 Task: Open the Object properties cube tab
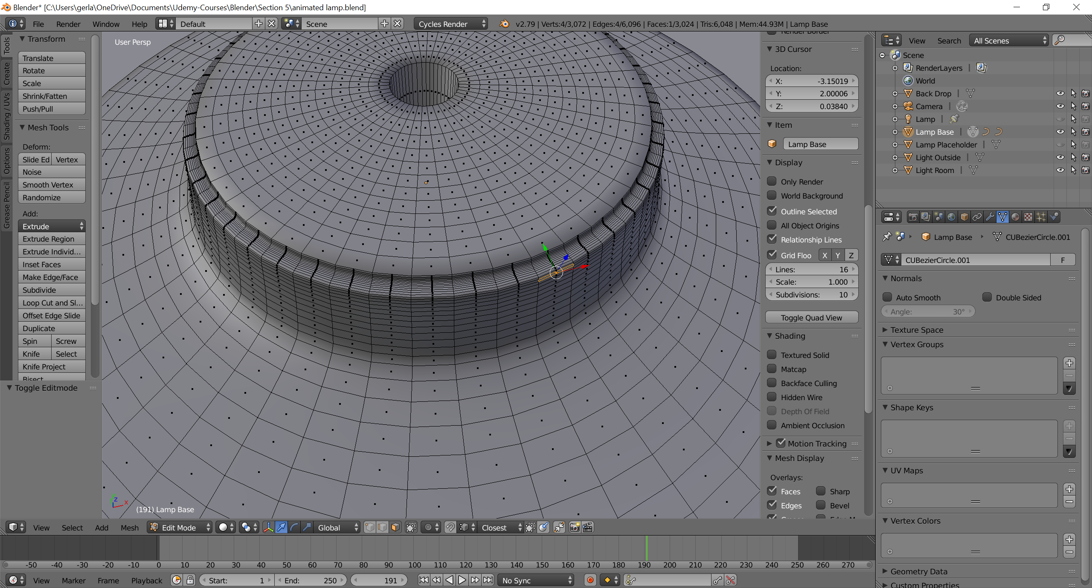[x=964, y=217]
